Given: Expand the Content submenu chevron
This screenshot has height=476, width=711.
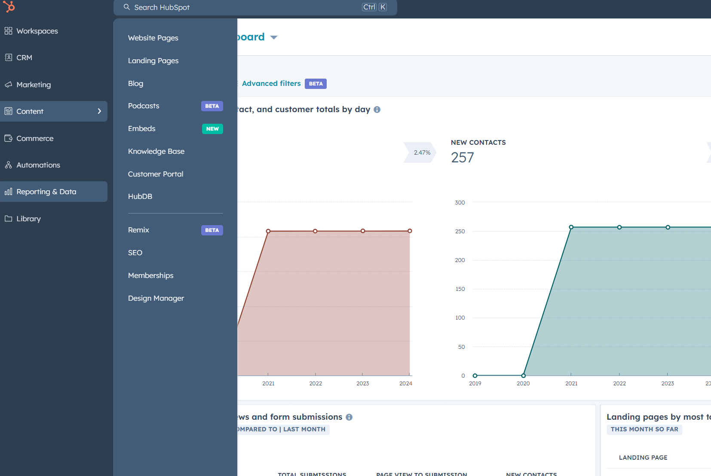Looking at the screenshot, I should point(99,111).
